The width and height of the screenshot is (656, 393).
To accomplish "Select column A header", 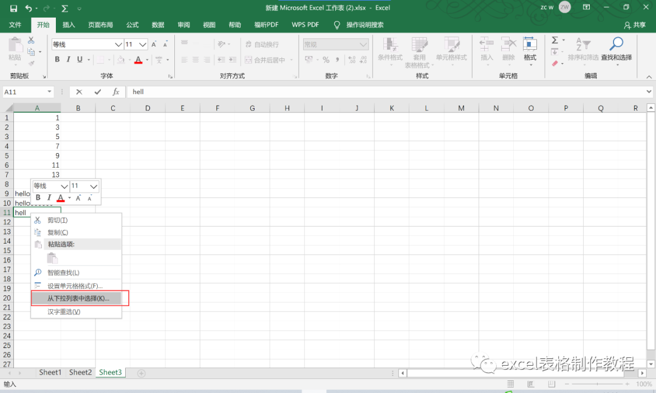I will click(x=37, y=108).
